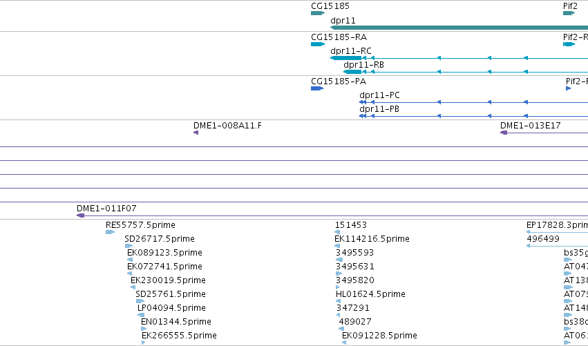The width and height of the screenshot is (588, 346).
Task: Click the long dpr11 gene bar
Action: click(x=459, y=28)
